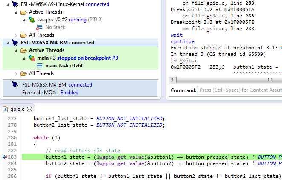Expand All Threads under the A9-Linux-Kernel connection
Image resolution: width=282 pixels, height=180 pixels.
pyautogui.click(x=16, y=35)
